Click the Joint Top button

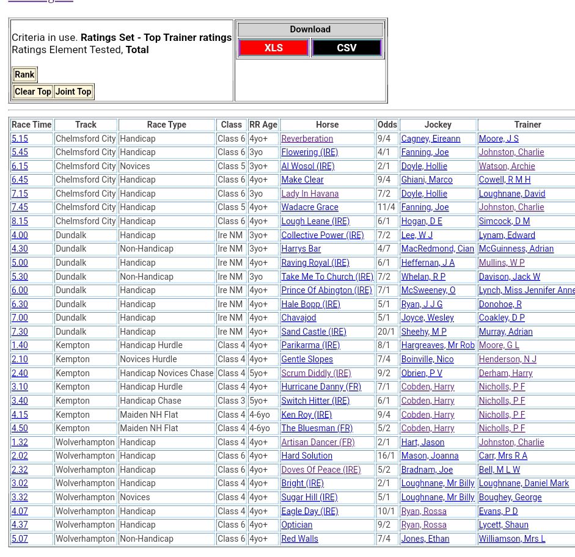(73, 92)
